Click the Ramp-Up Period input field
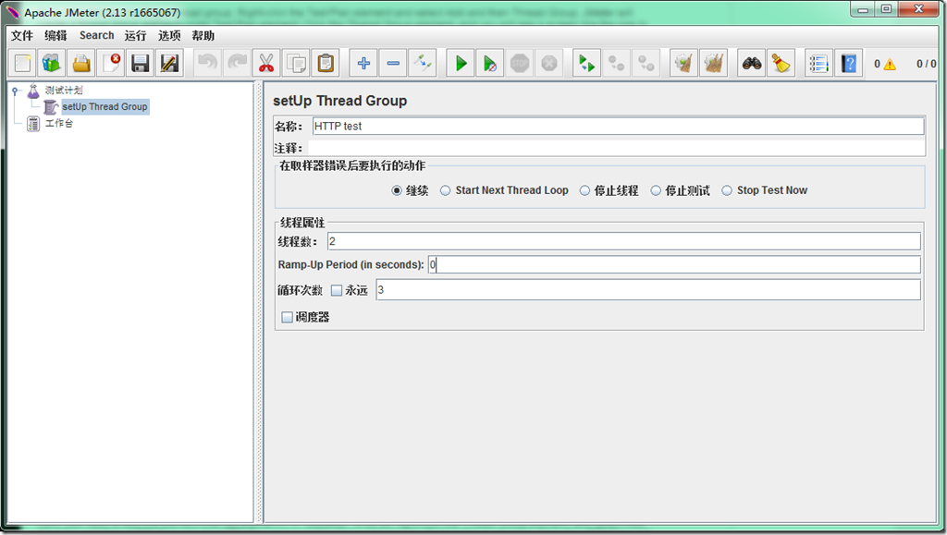This screenshot has width=947, height=535. (x=674, y=264)
